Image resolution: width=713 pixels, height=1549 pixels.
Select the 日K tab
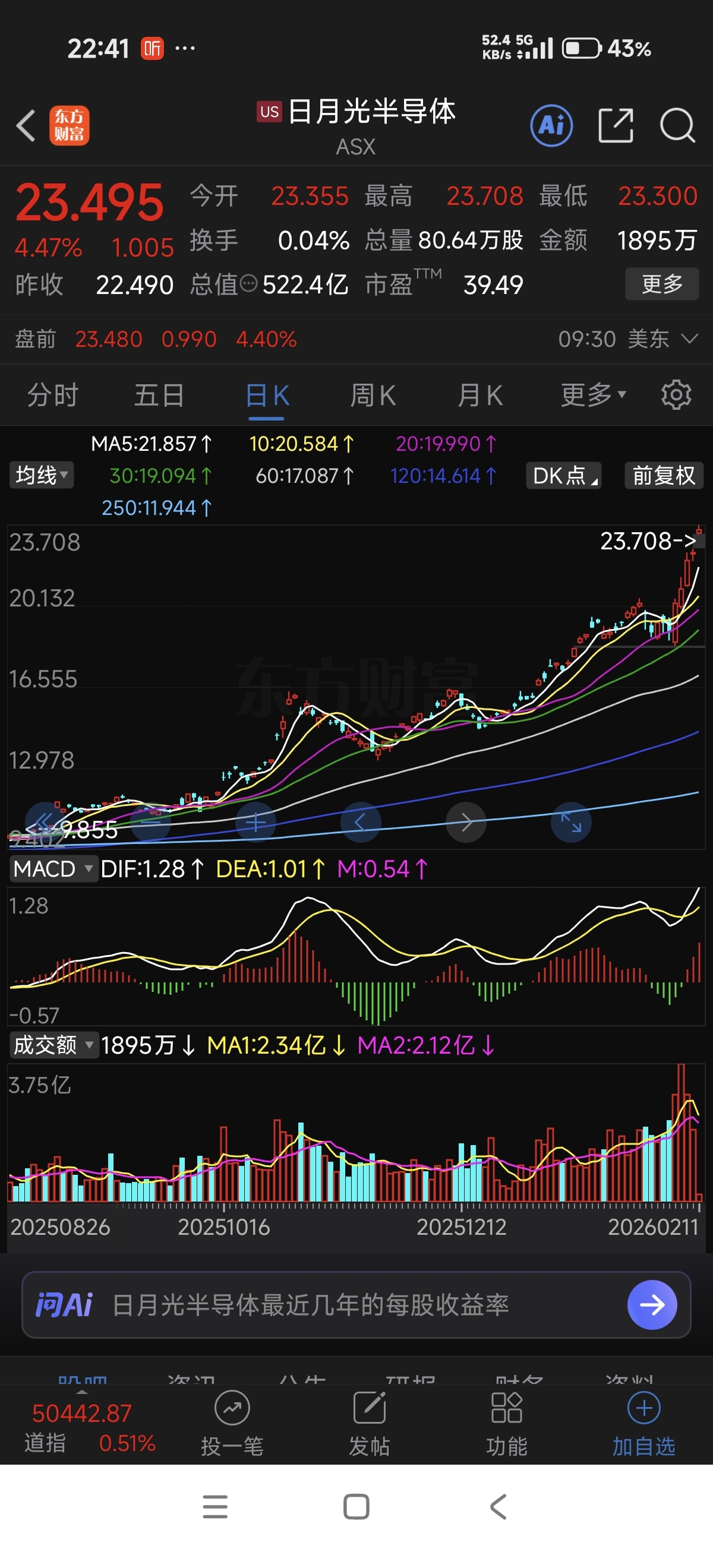[x=267, y=395]
